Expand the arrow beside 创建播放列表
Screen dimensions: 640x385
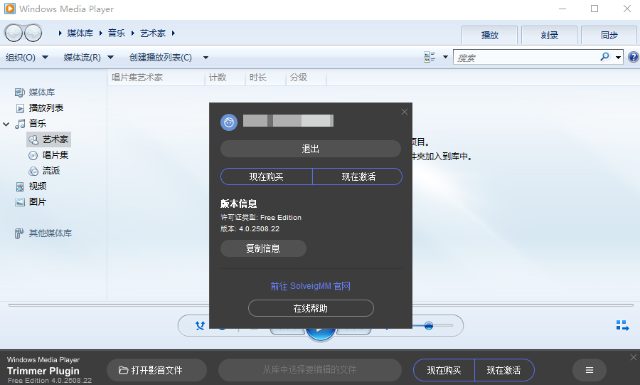point(206,58)
